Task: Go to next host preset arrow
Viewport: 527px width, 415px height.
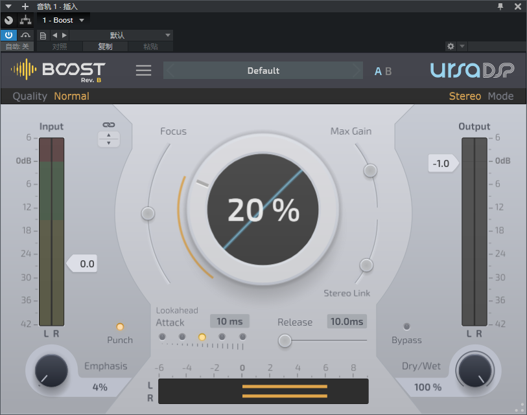Action: (x=65, y=35)
